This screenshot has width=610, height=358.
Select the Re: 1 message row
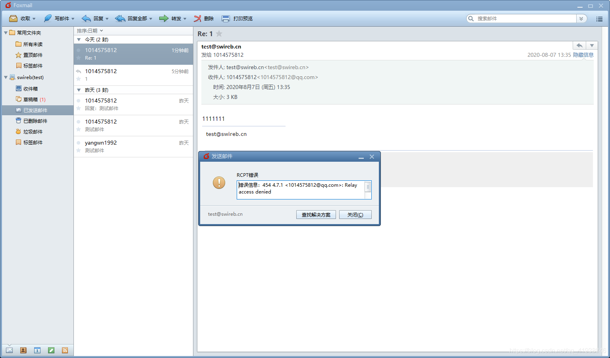pos(133,54)
